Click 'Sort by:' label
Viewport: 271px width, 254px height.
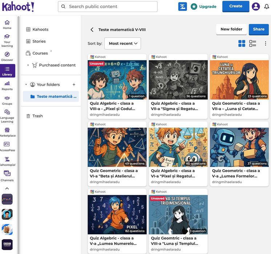(95, 43)
